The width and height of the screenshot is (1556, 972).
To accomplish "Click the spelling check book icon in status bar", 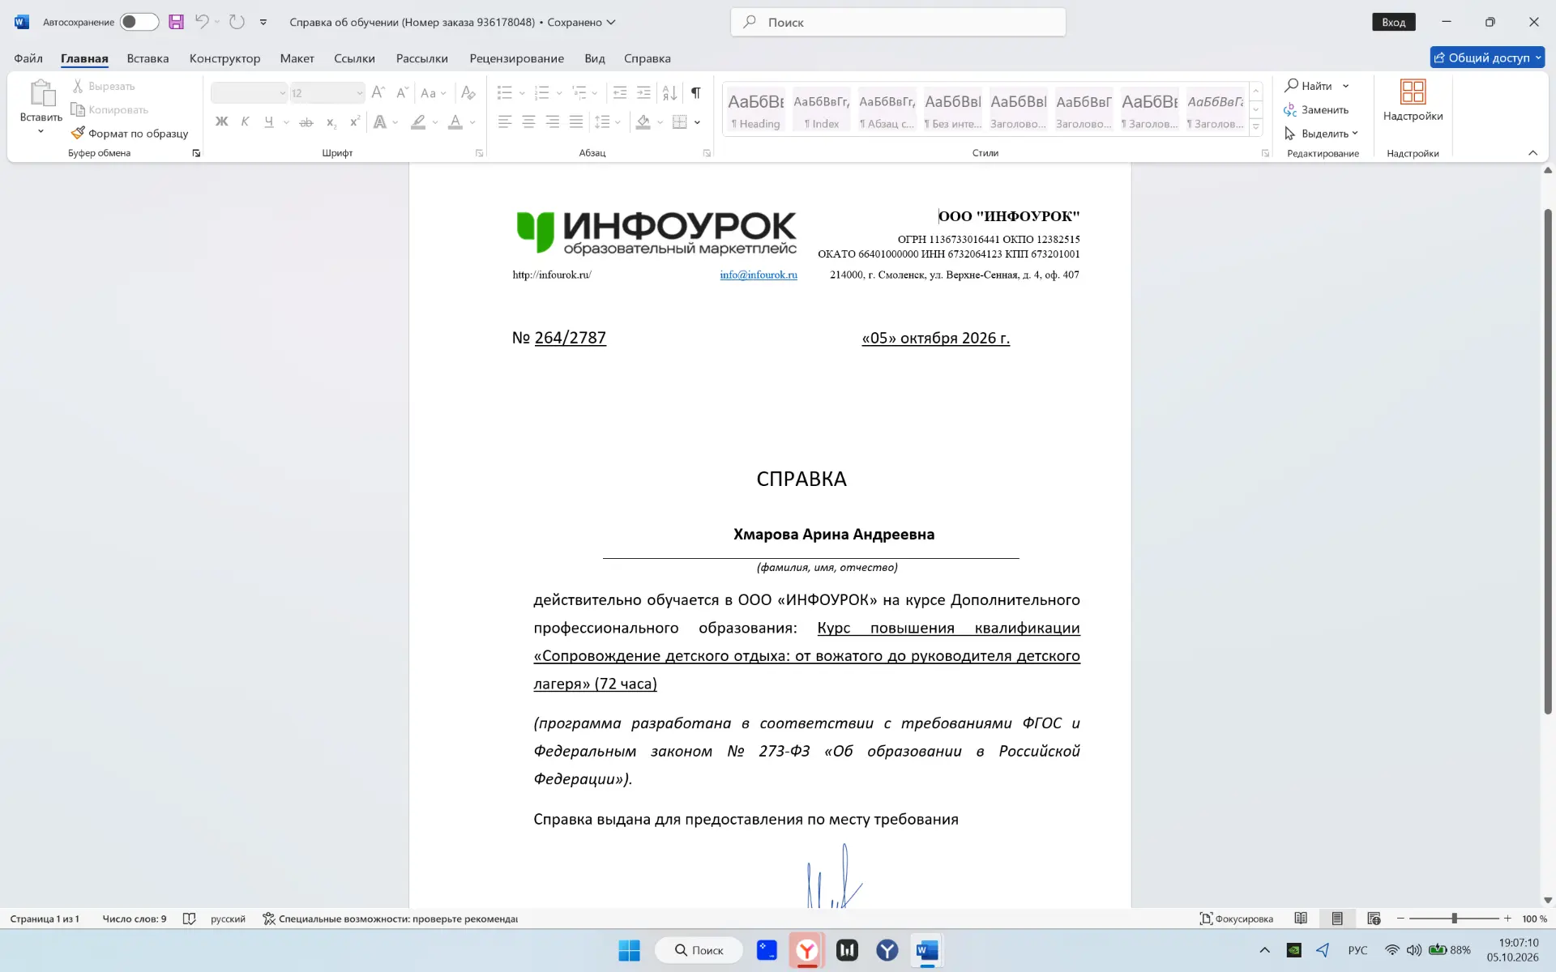I will pos(189,919).
